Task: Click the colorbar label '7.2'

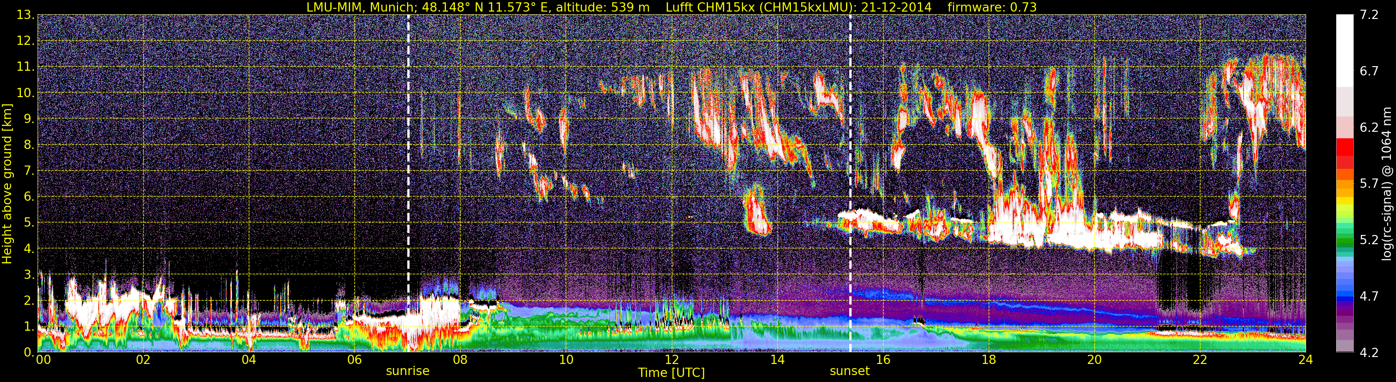Action: 1369,15
